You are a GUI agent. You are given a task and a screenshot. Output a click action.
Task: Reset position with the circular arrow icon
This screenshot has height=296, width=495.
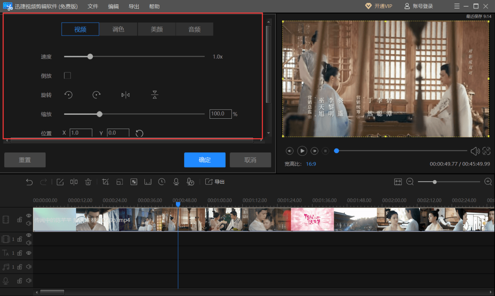point(139,133)
